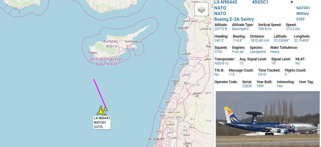
Task: Click the altitude value 33775 ft
Action: point(221,29)
